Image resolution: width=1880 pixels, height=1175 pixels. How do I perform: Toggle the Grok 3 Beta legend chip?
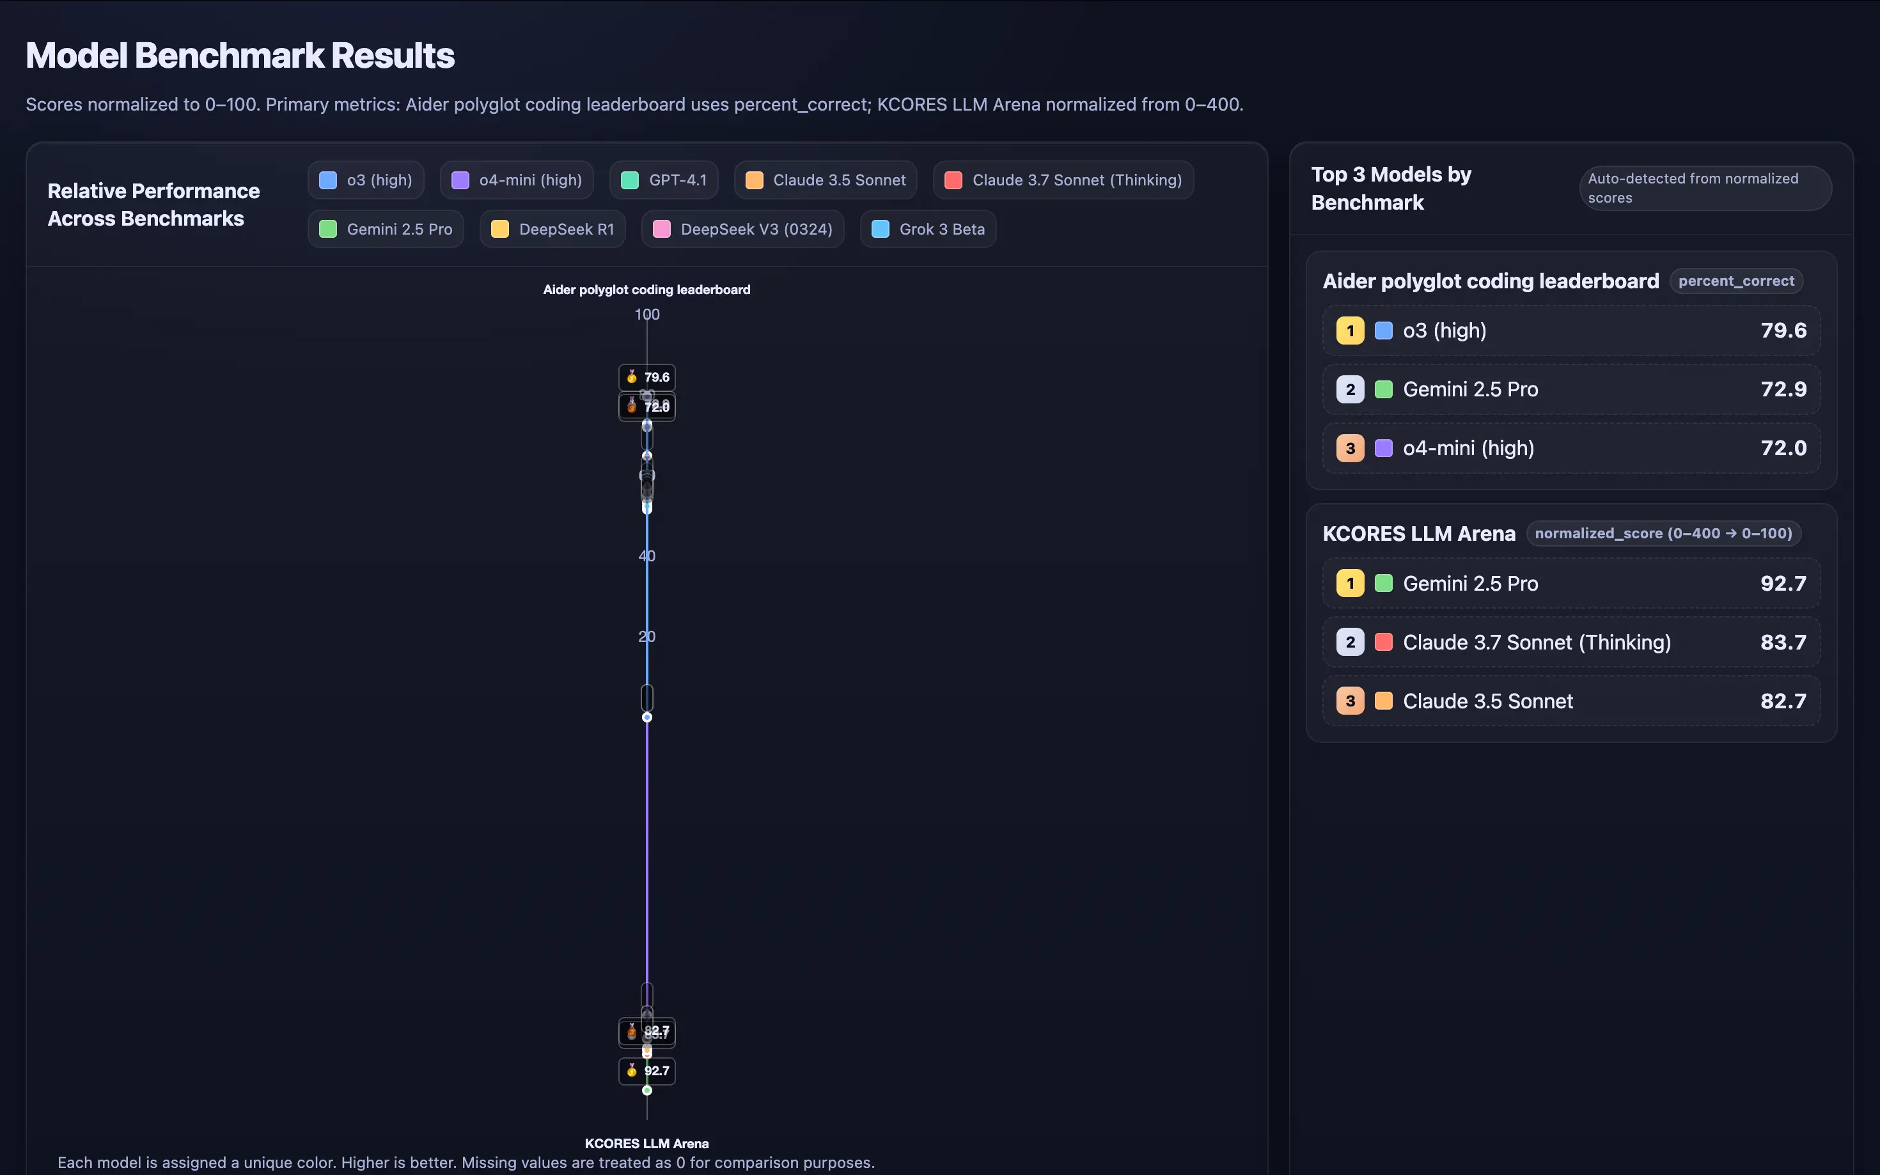click(x=928, y=230)
